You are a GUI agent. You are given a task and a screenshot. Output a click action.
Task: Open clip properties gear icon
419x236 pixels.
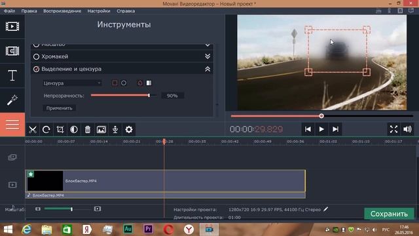[x=129, y=130]
